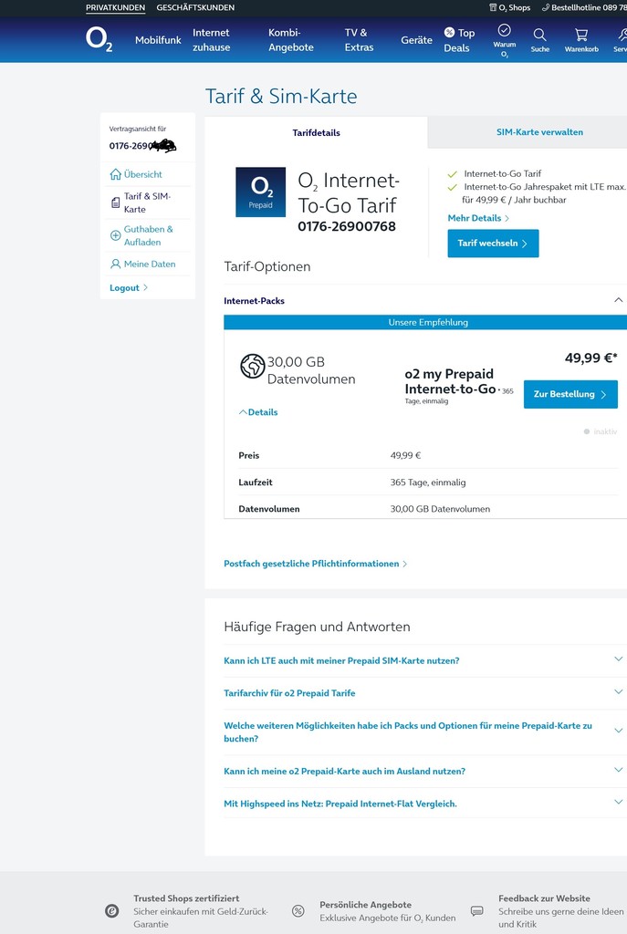Open the Kombi-Angebote menu
The height and width of the screenshot is (934, 627).
click(291, 40)
